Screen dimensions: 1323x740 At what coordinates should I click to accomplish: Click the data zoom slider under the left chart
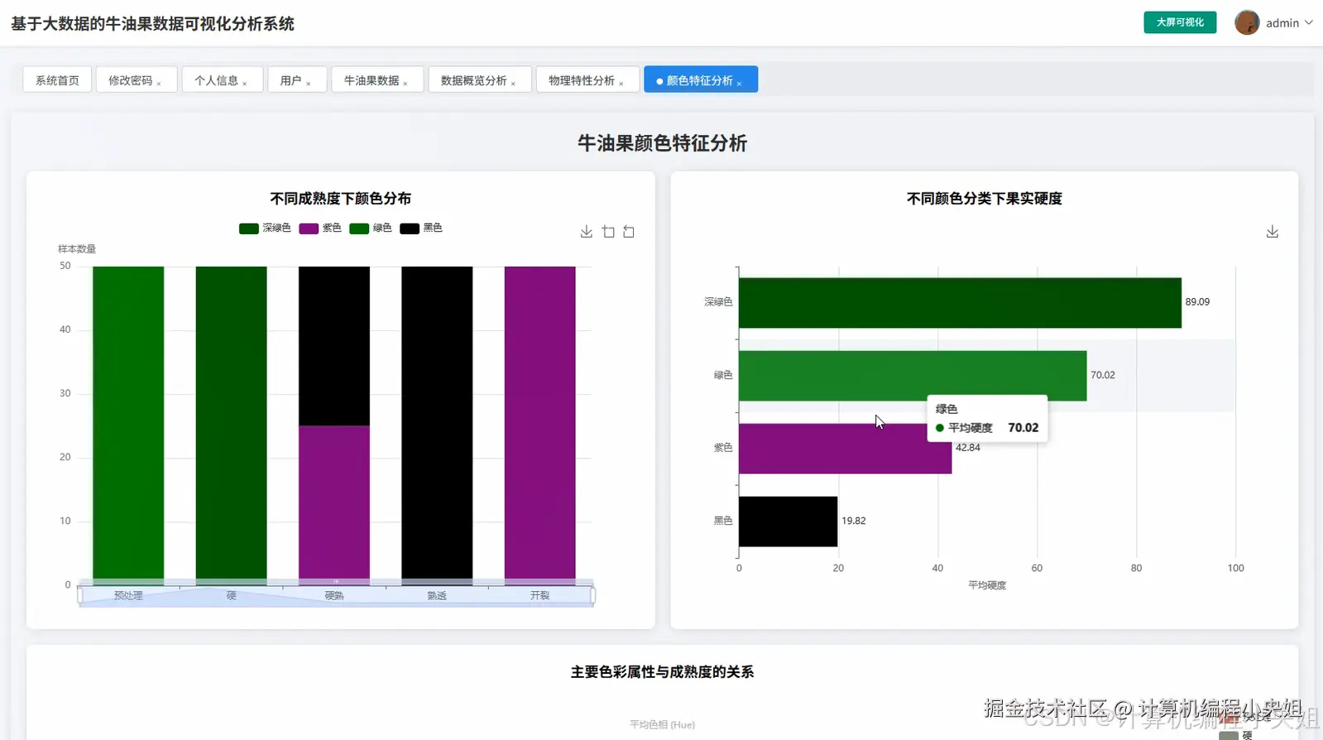tap(336, 595)
